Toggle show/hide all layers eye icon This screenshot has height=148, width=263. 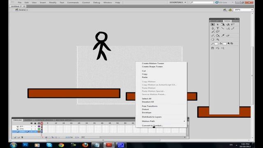[32, 123]
